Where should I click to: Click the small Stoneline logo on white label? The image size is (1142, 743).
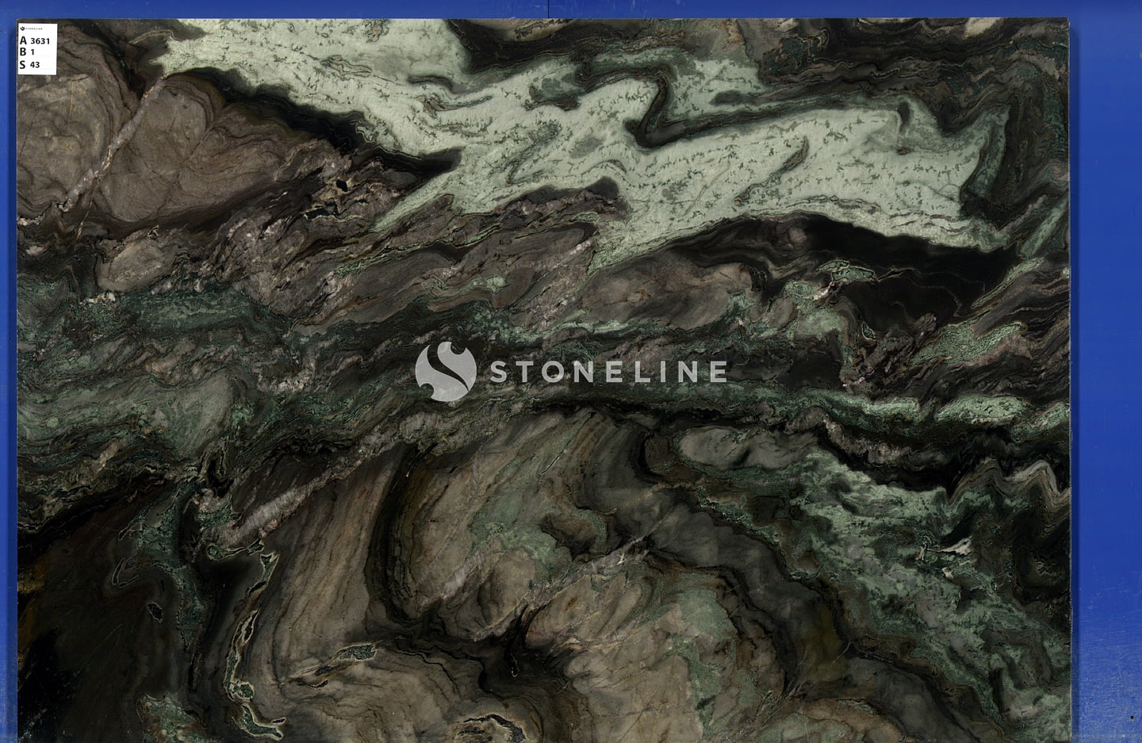pyautogui.click(x=22, y=29)
